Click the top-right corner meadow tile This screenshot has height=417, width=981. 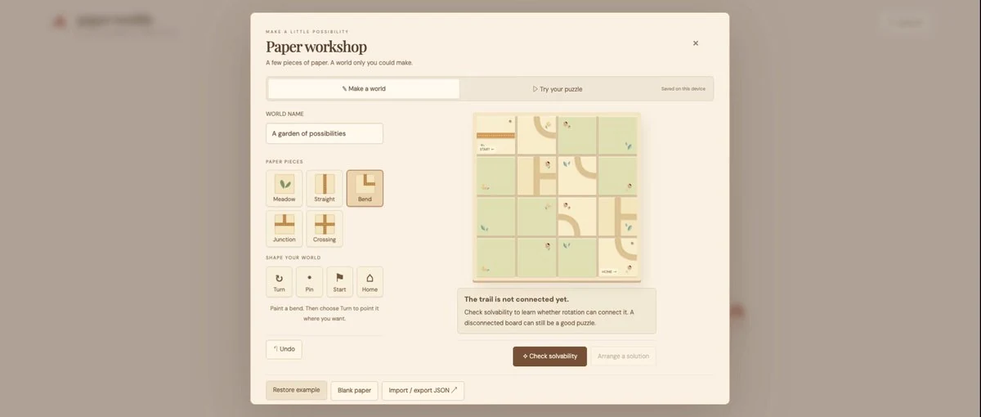(x=617, y=135)
